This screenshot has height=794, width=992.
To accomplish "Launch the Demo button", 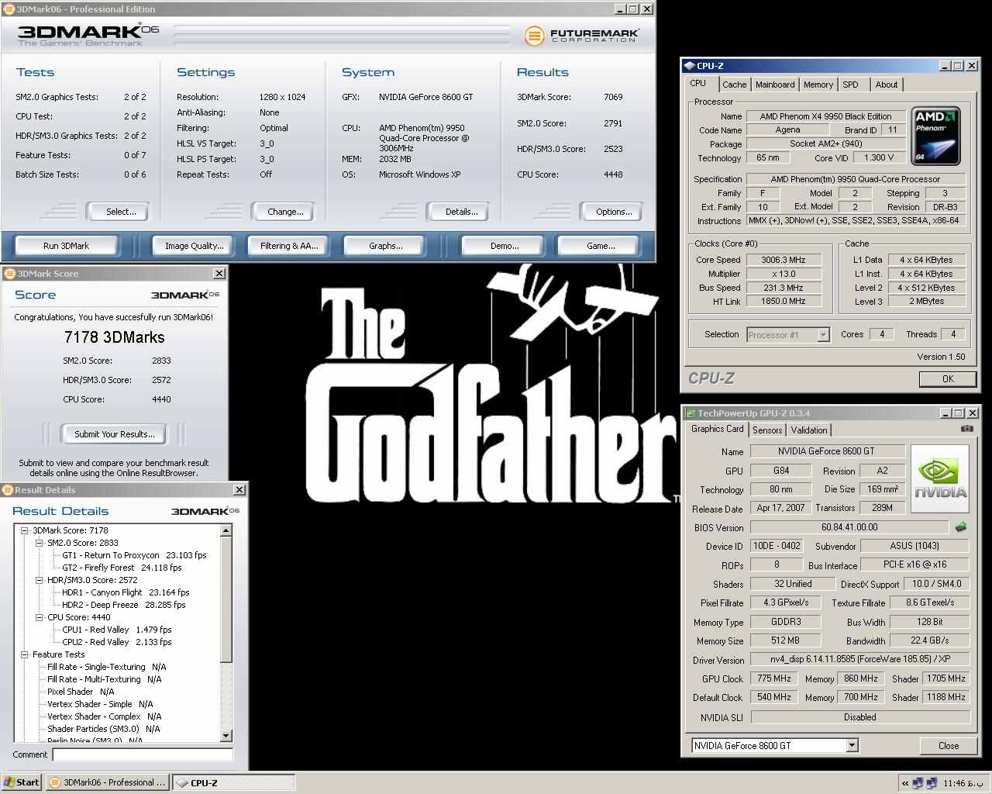I will [x=505, y=246].
